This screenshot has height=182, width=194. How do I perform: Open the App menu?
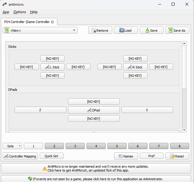click(x=6, y=12)
